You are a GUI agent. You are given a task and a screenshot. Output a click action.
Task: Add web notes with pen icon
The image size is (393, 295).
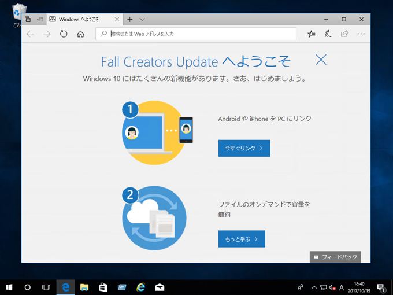click(x=328, y=34)
